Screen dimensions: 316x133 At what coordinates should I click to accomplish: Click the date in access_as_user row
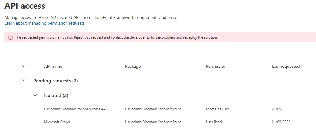(281, 109)
